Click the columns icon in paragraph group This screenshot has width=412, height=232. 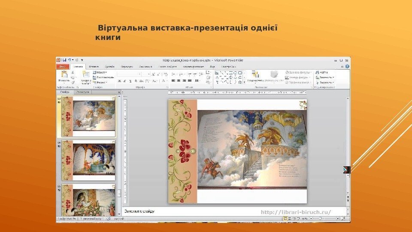(x=197, y=81)
